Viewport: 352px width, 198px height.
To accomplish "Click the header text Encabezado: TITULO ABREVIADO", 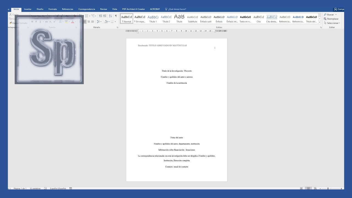I will coord(162,45).
